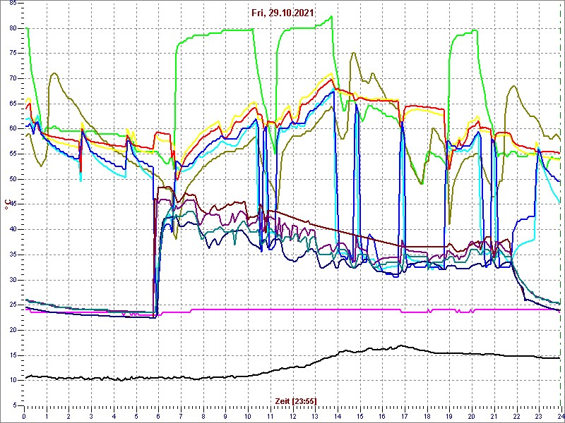Pick the 75 label on temperature axis
Viewport: 565px width, 423px height.
[x=12, y=54]
